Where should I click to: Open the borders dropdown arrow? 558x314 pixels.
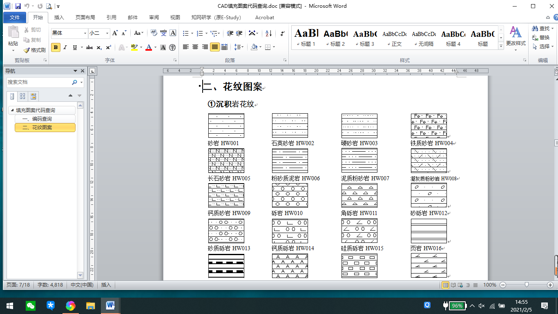coord(273,47)
